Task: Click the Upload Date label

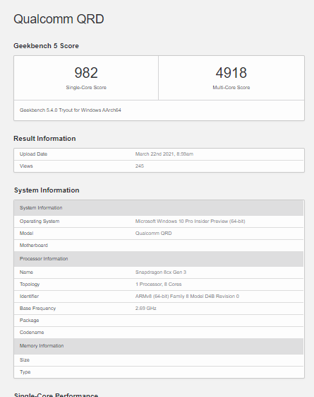Action: point(34,154)
